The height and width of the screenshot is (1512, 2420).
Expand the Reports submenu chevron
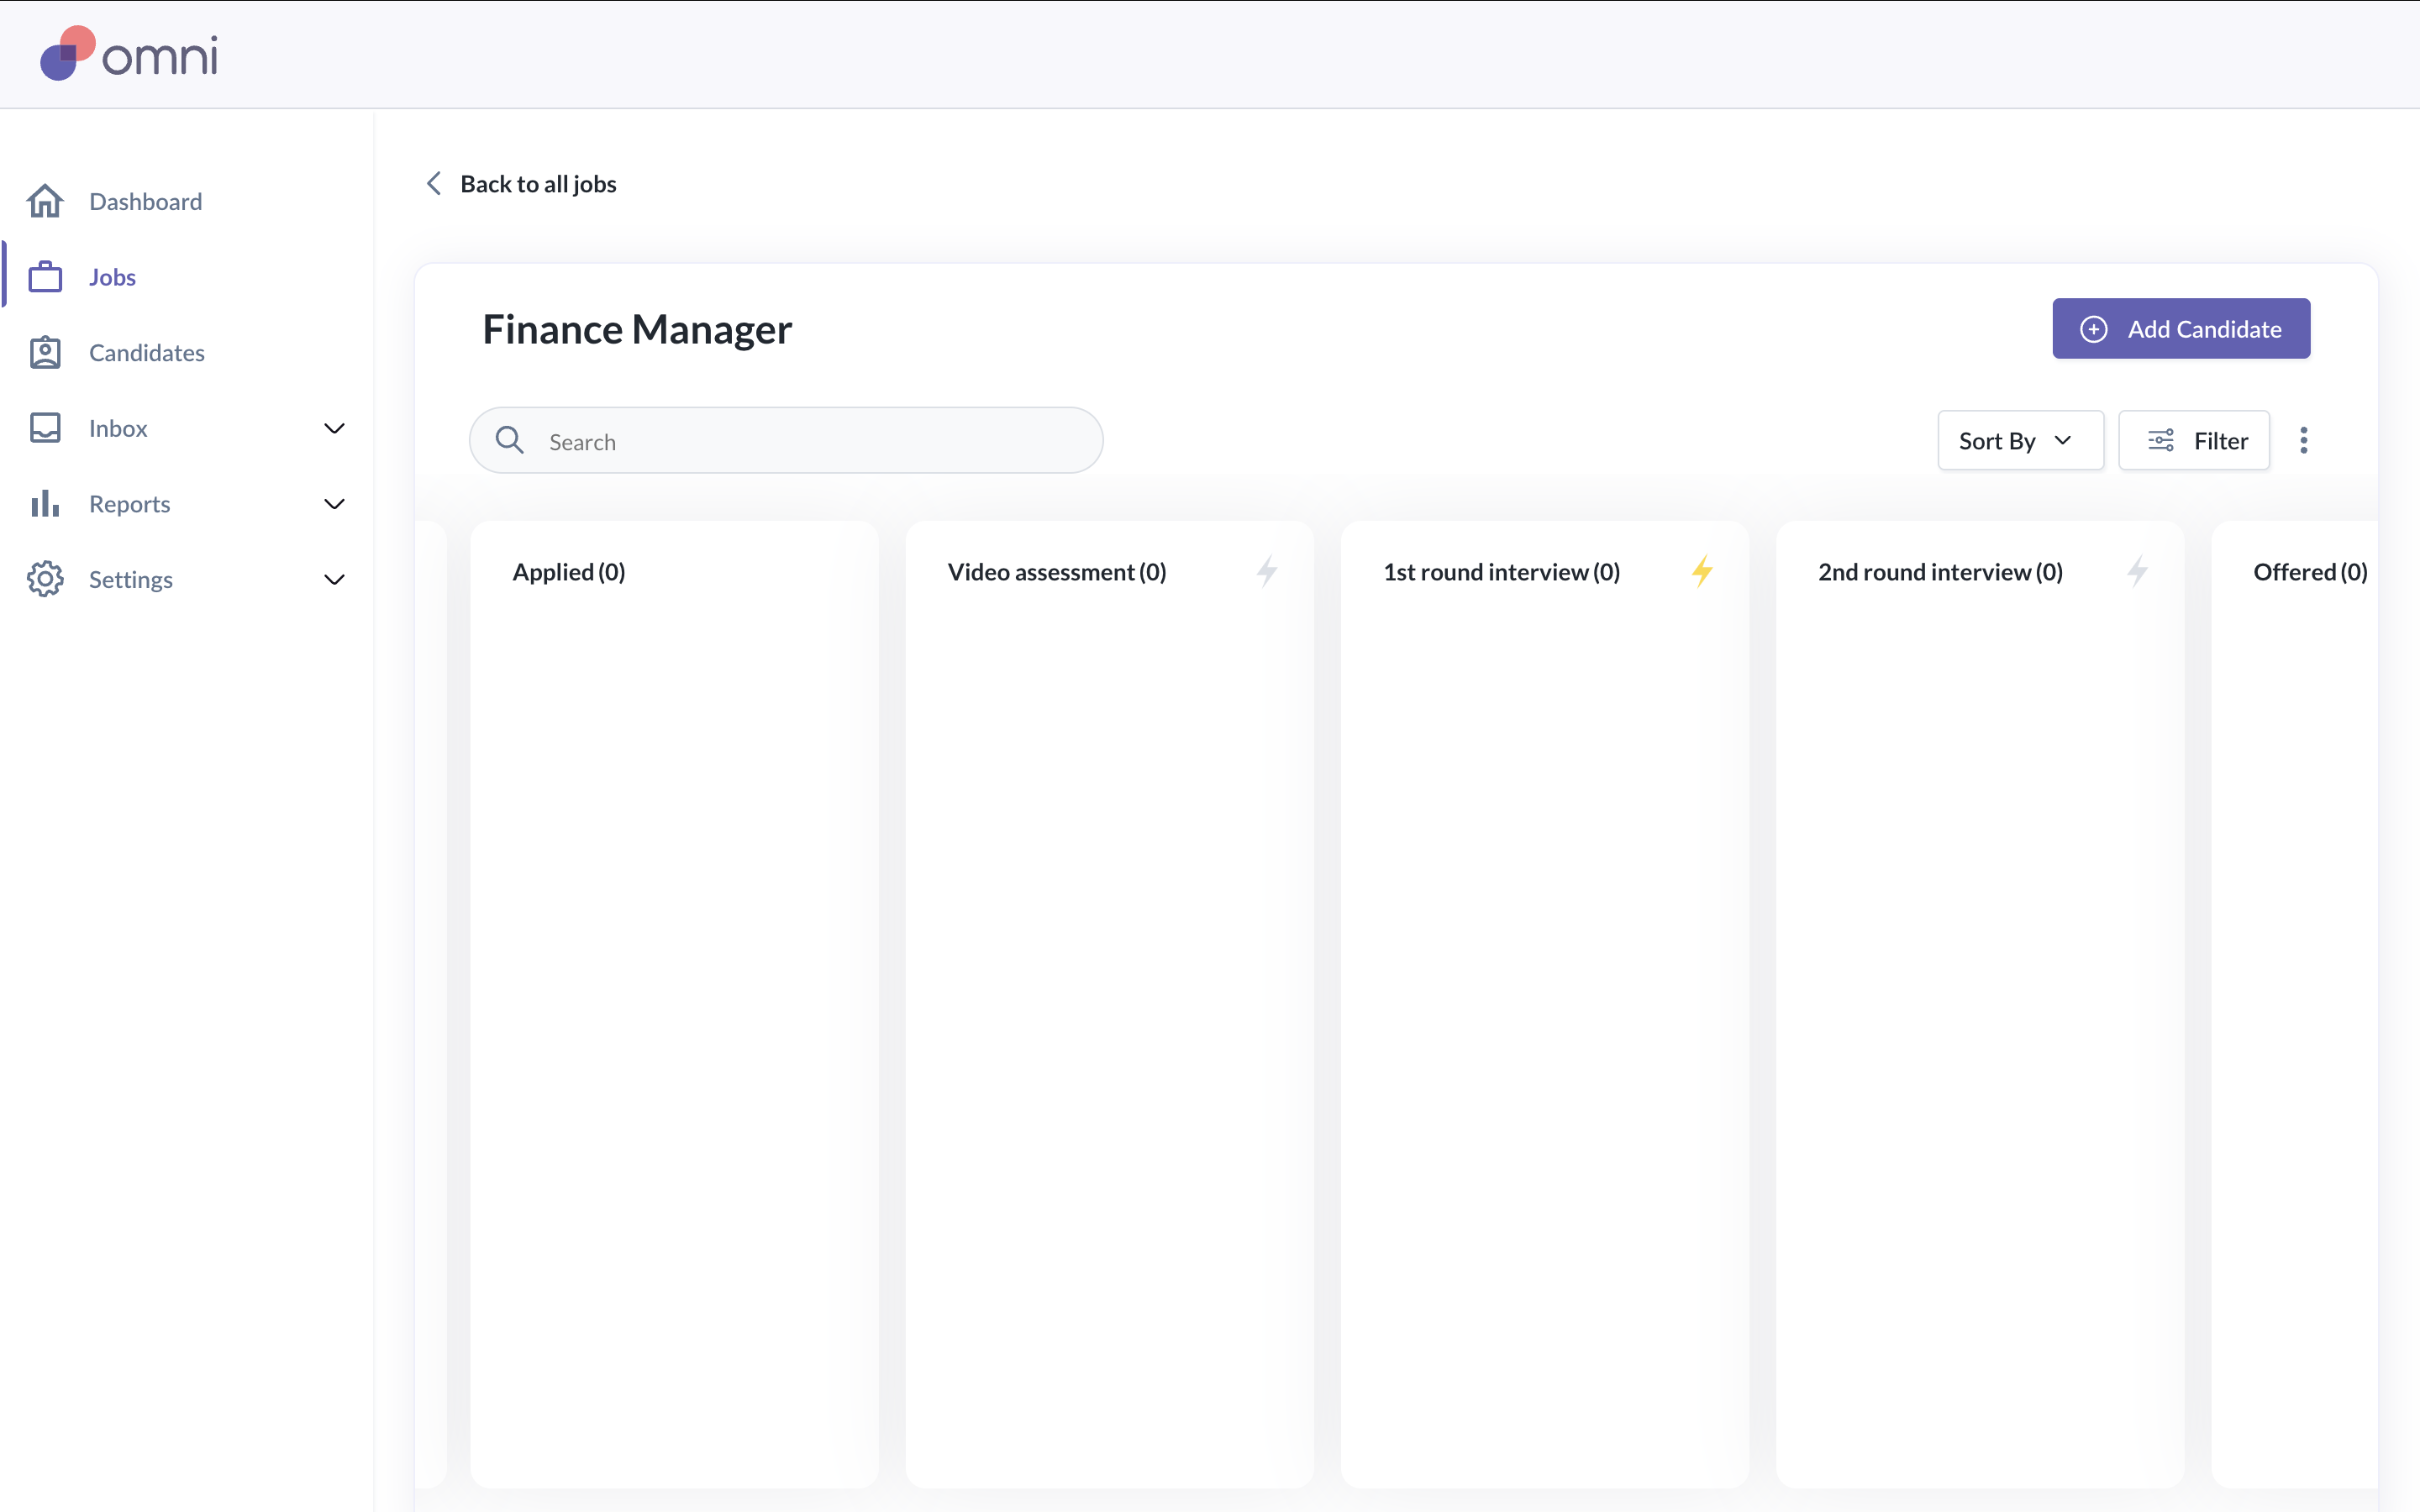[x=334, y=504]
